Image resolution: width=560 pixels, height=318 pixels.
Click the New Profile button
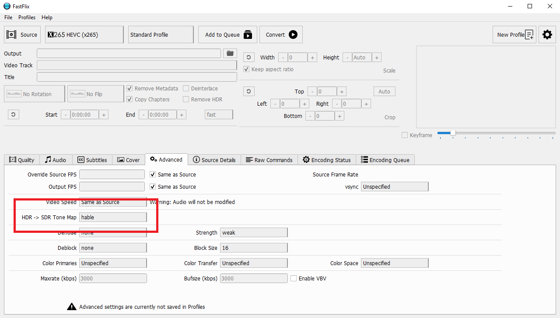[514, 35]
